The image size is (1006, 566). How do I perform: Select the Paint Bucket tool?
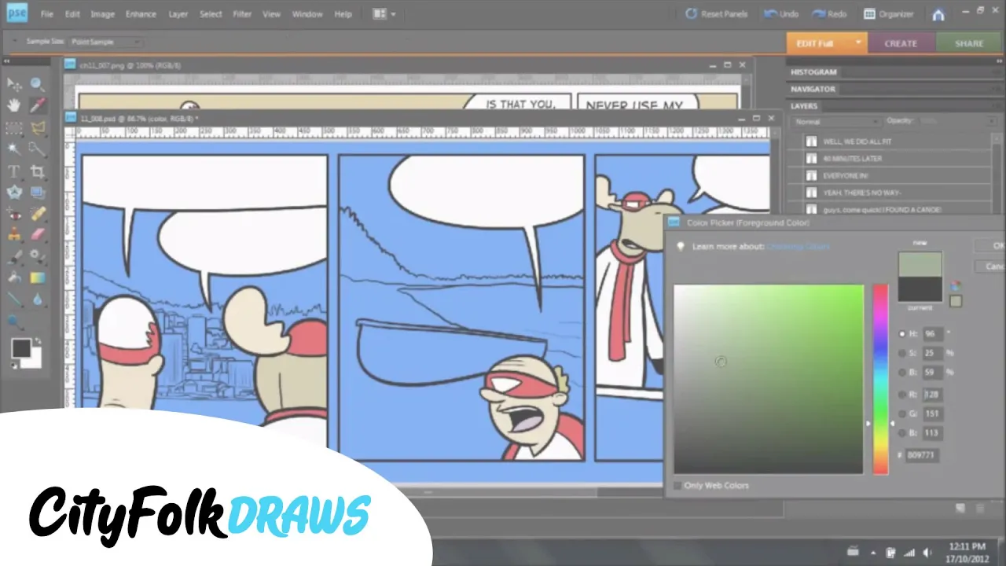tap(14, 277)
